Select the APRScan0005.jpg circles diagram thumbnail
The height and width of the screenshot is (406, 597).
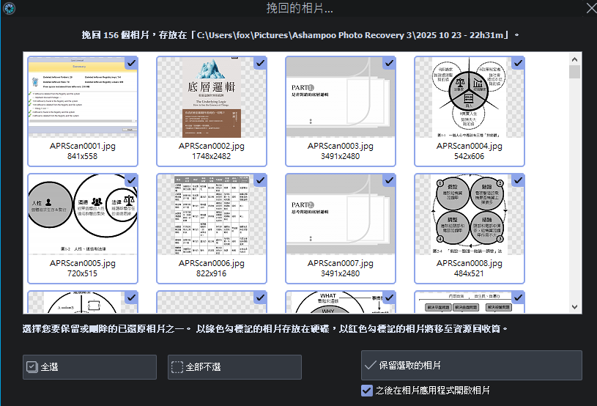(82, 214)
